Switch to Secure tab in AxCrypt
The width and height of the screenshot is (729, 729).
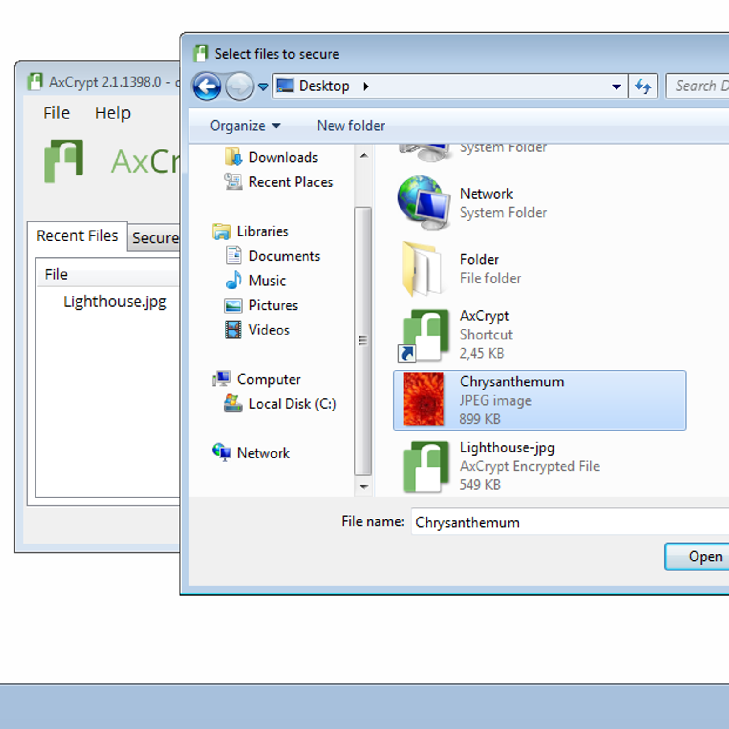(x=154, y=237)
